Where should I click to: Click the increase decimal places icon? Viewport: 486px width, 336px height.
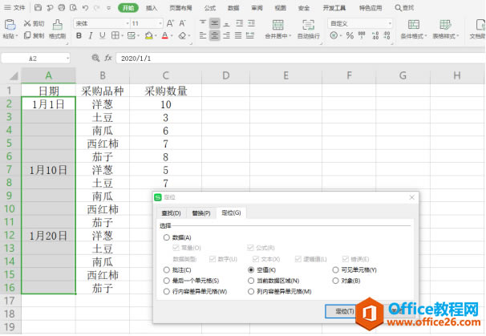375,35
